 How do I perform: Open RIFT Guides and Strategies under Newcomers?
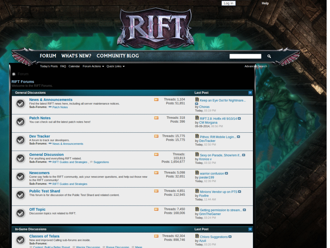pyautogui.click(x=70, y=184)
